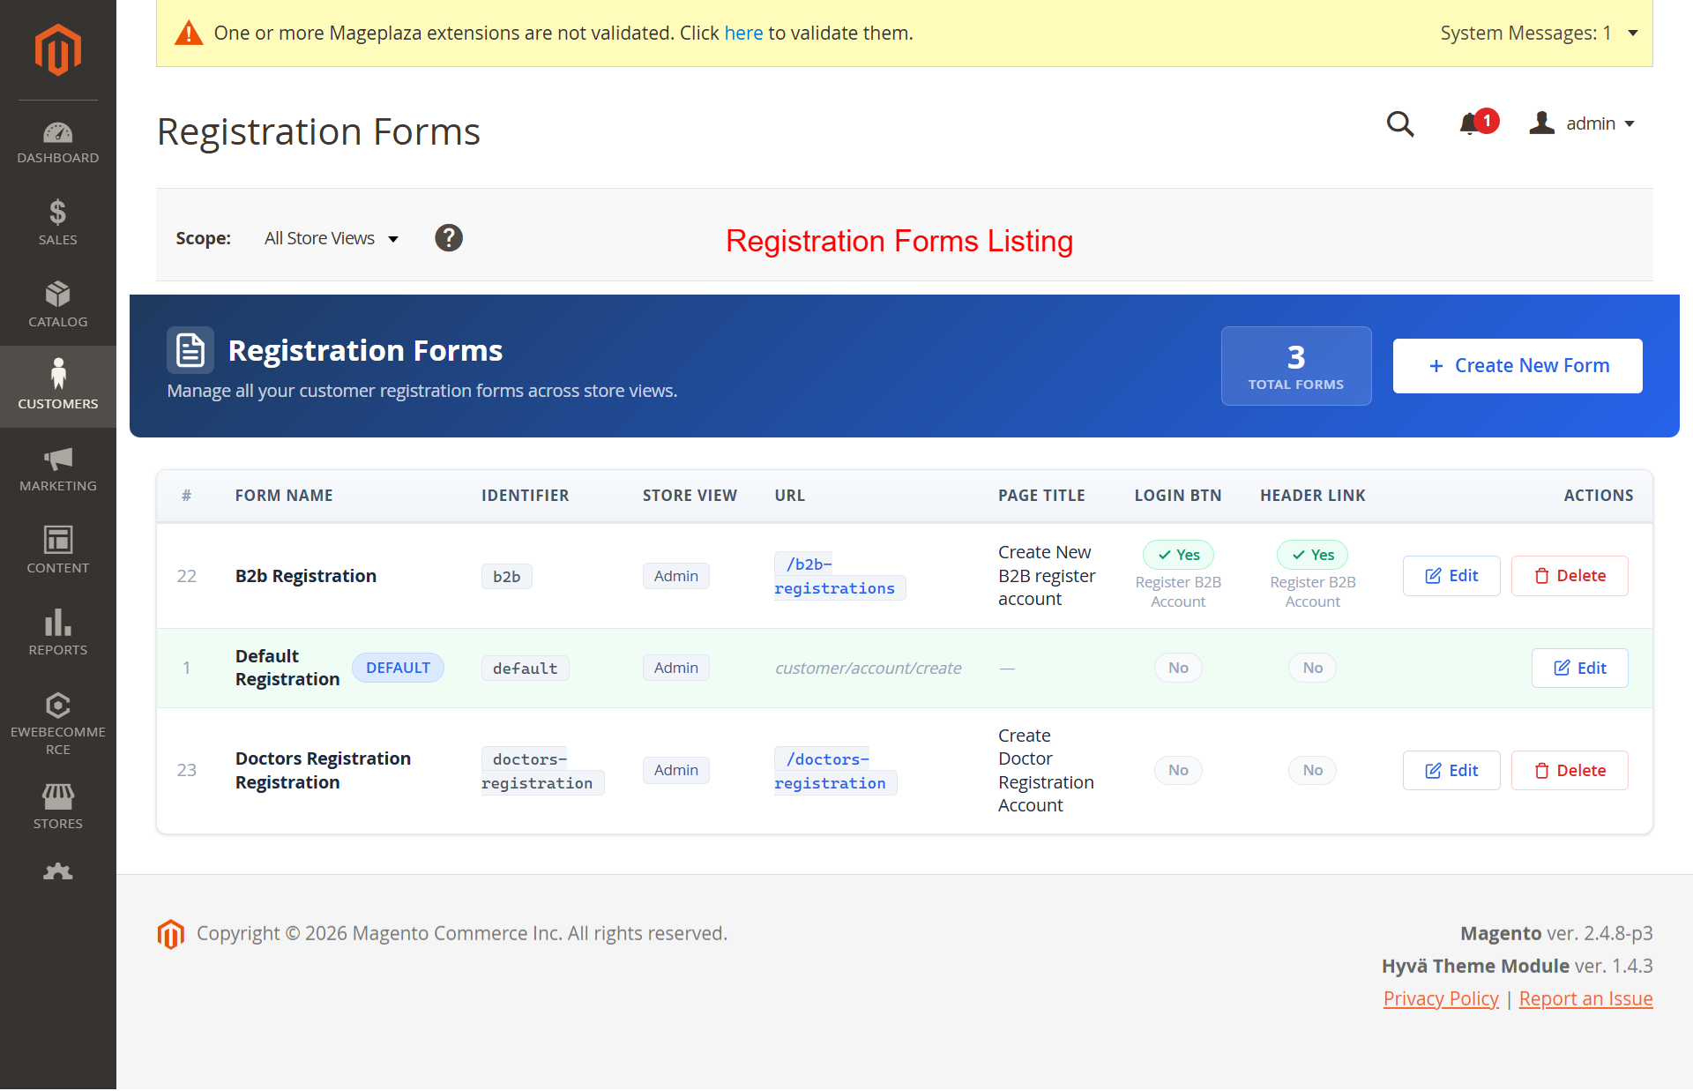Open the Stores storefront icon menu
Screen dimensions: 1693x1091
click(x=57, y=806)
